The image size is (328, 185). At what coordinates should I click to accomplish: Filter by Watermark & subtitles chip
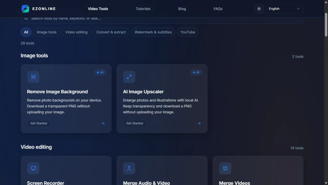coord(153,32)
